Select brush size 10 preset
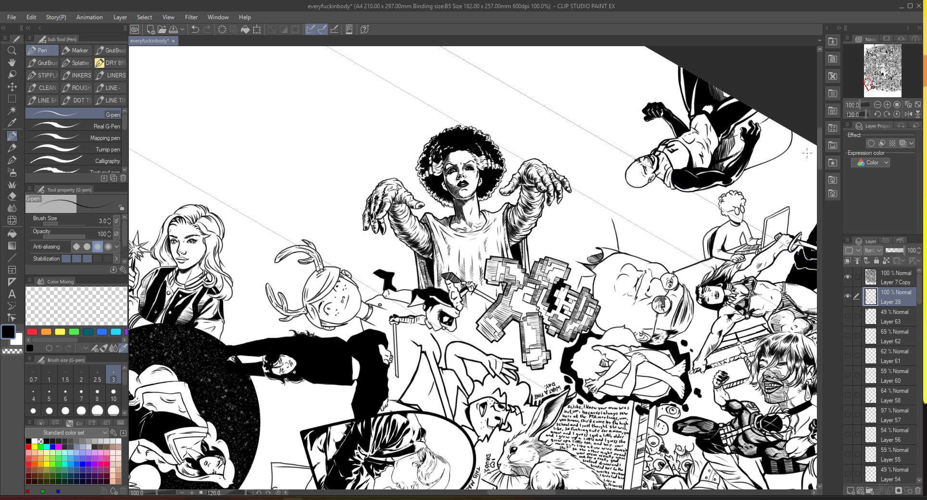Image resolution: width=927 pixels, height=500 pixels. [113, 395]
